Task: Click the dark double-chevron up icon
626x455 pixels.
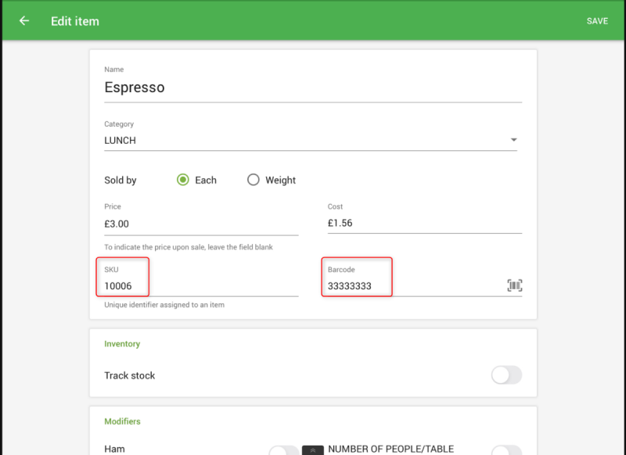Action: coord(313,450)
